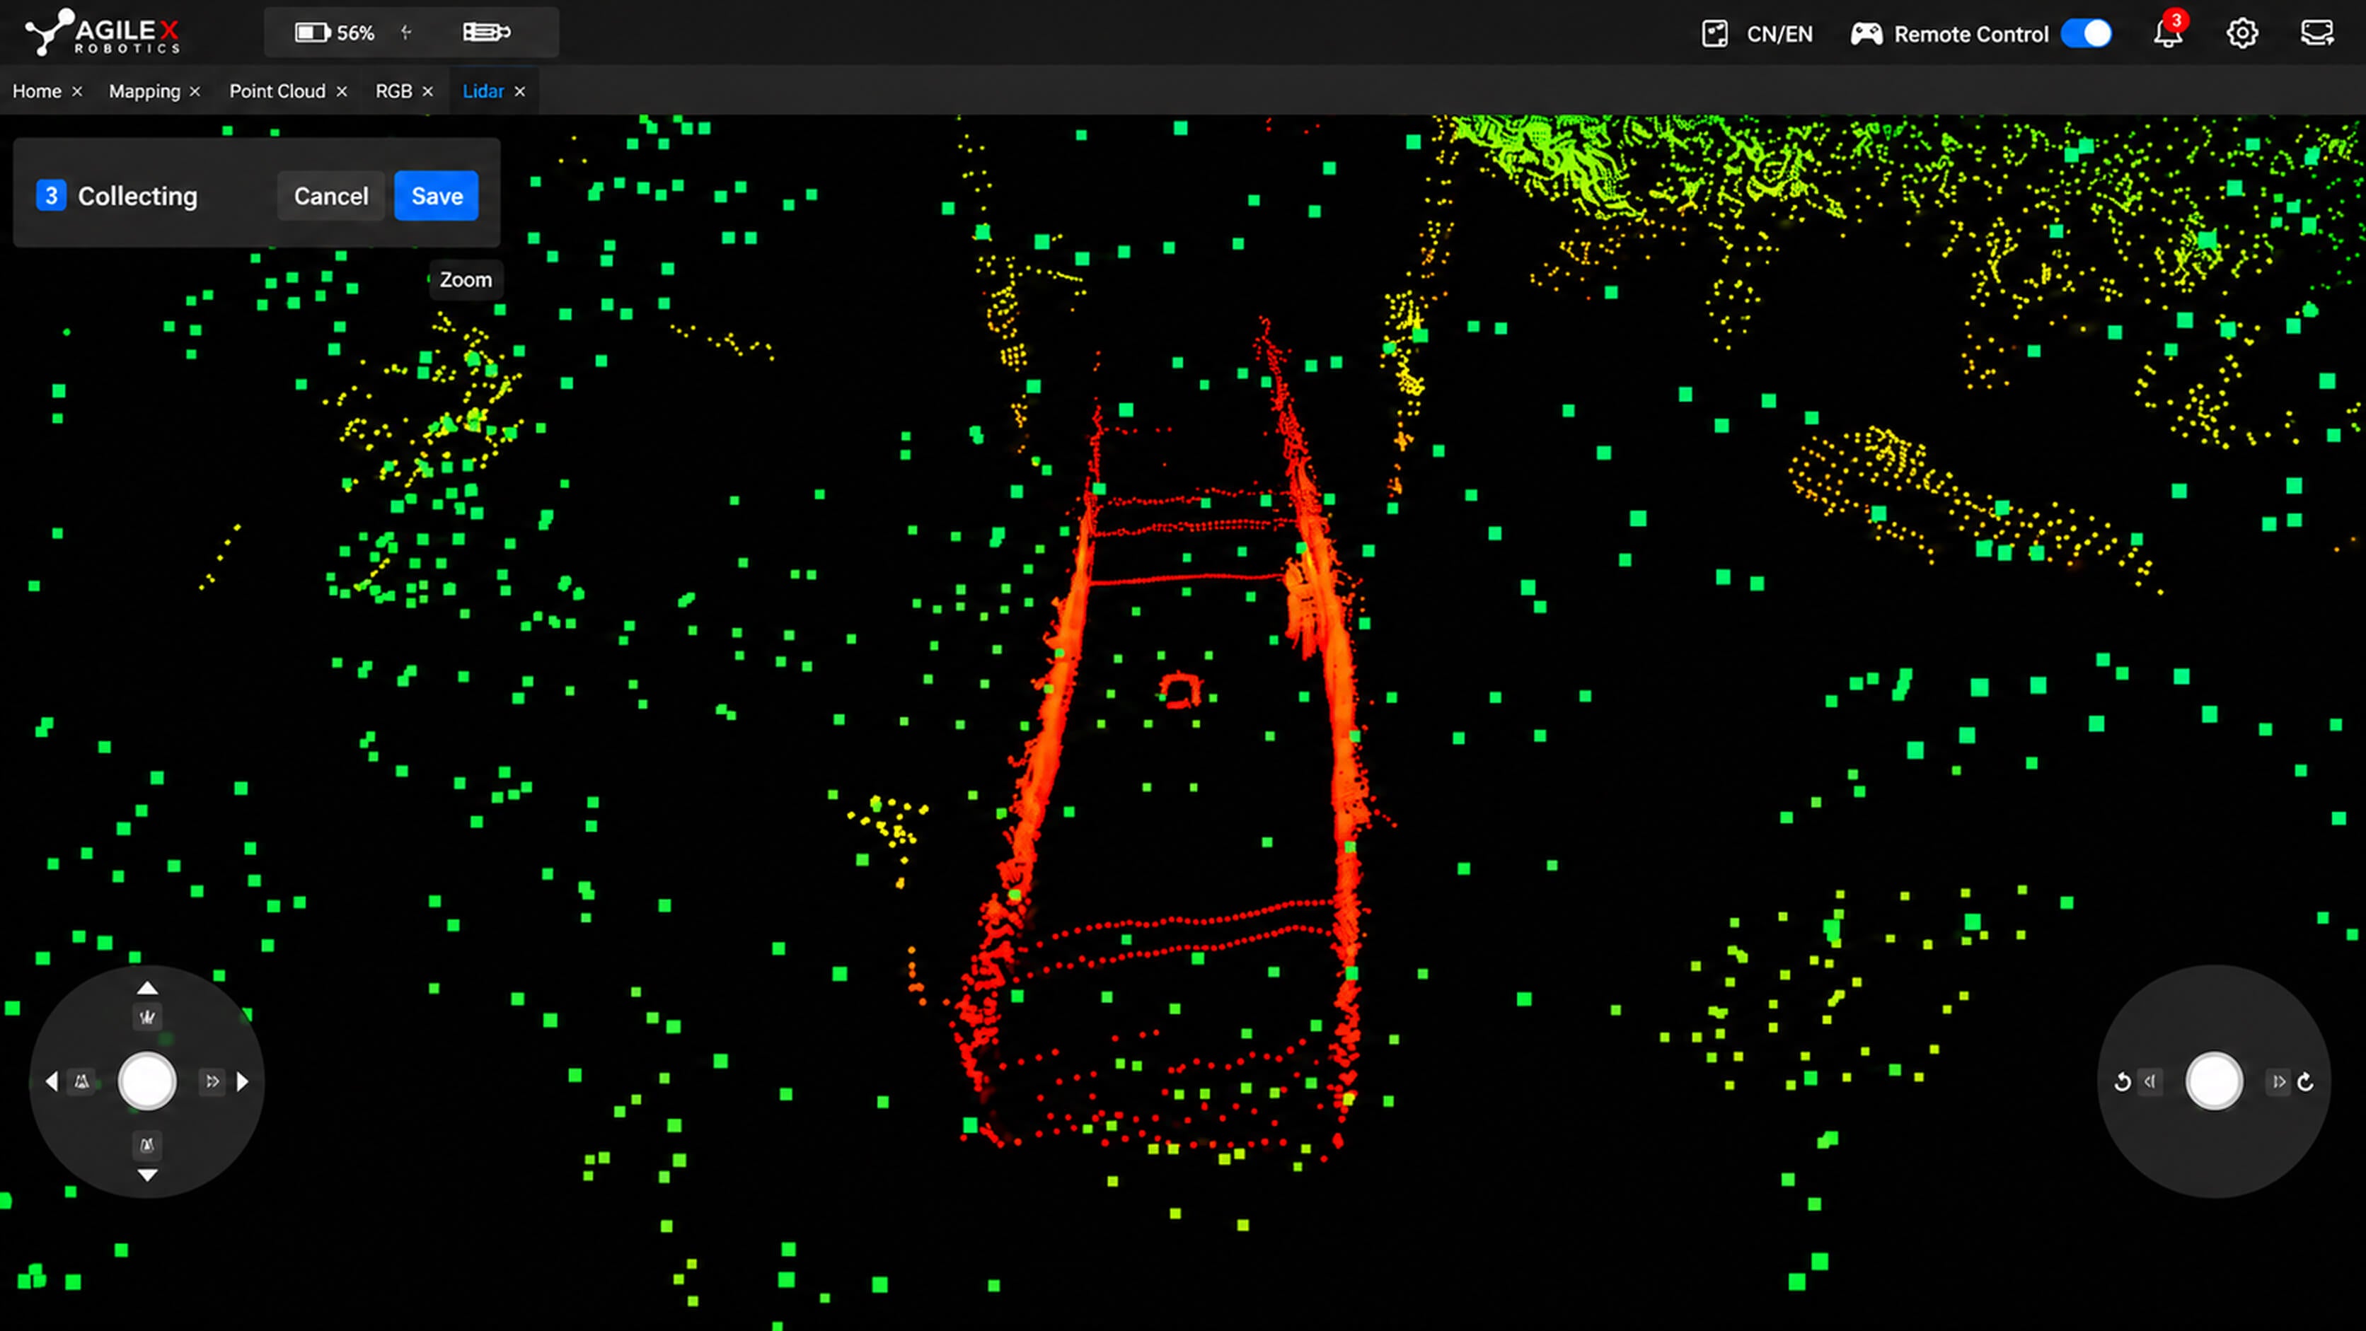Click the left mode button beside left arrow

click(x=82, y=1082)
